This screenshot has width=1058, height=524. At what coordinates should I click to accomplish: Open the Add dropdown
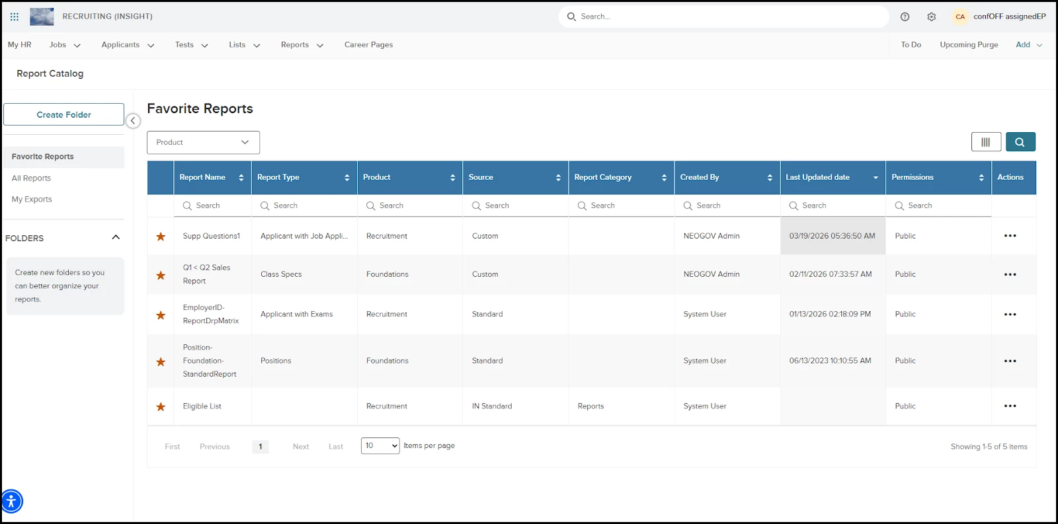click(x=1029, y=45)
